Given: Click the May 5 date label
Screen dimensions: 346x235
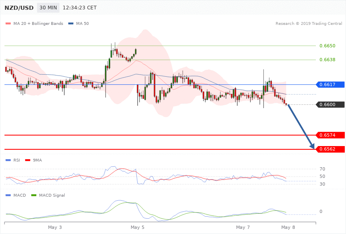Looking at the screenshot, I should coord(138,227).
